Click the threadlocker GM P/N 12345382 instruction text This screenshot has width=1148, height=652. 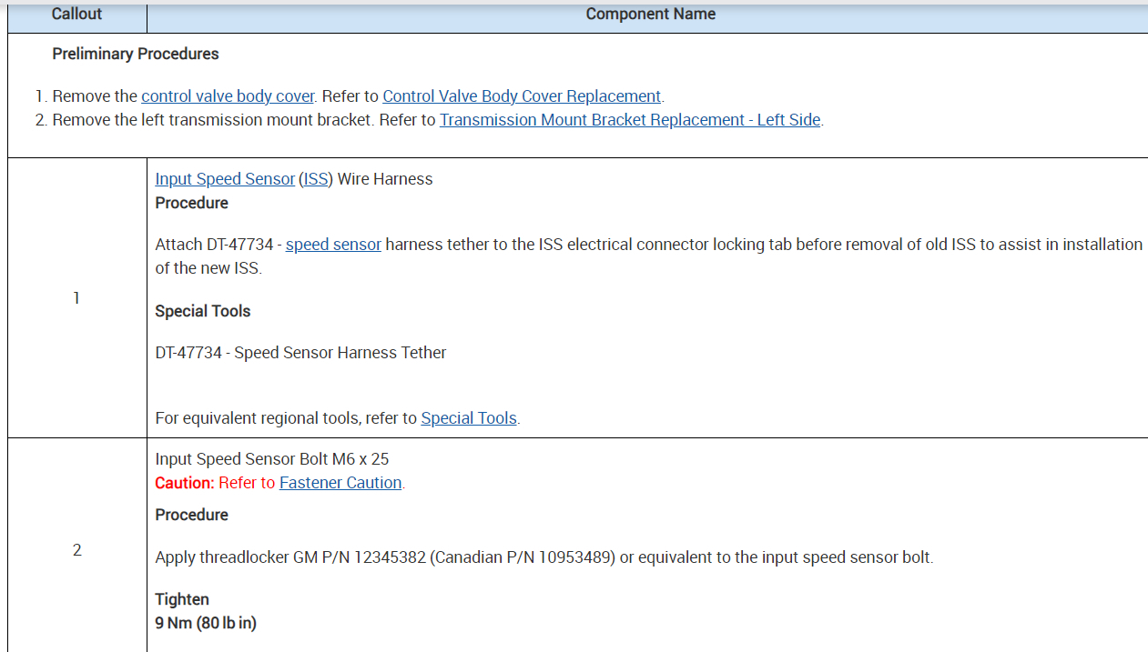(544, 557)
